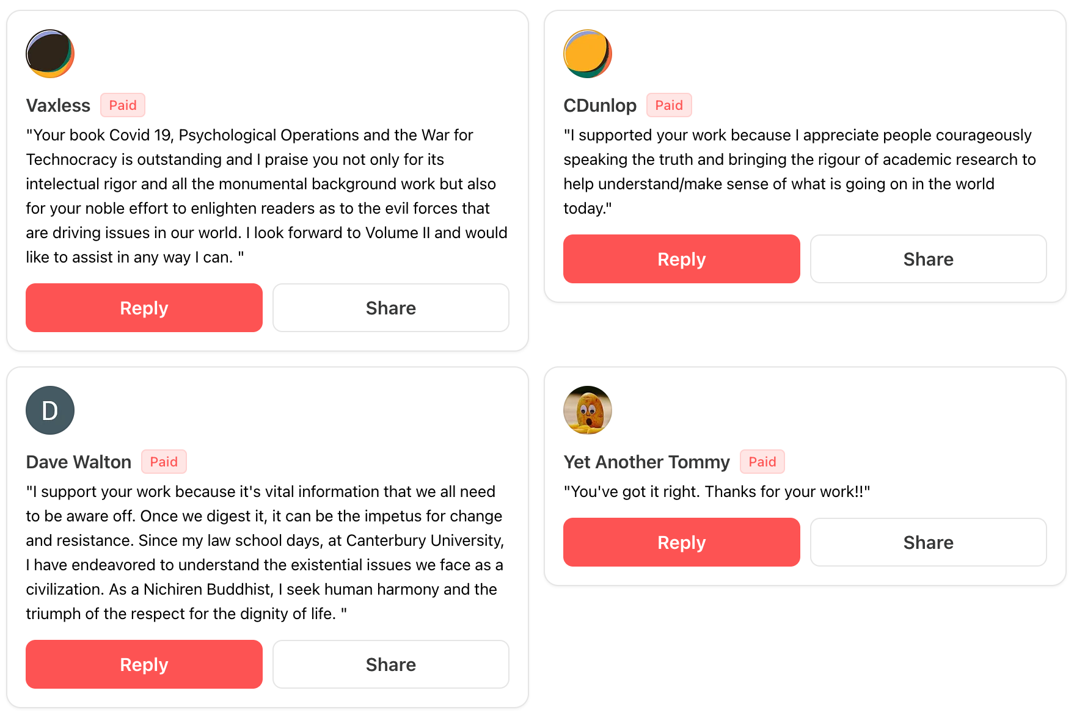Click the Paid badge beside Yet Another Tommy
The height and width of the screenshot is (718, 1074).
coord(762,462)
